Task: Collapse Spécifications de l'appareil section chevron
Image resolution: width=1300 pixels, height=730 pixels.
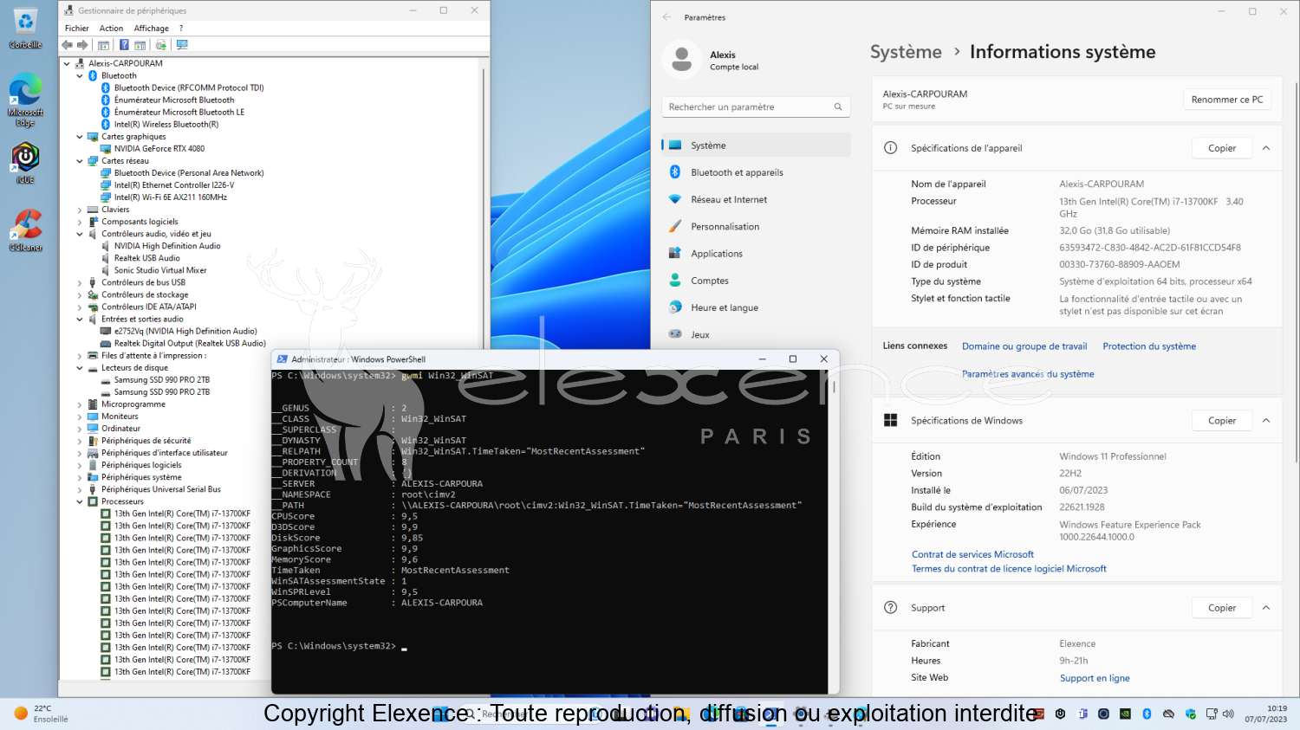Action: pyautogui.click(x=1266, y=148)
